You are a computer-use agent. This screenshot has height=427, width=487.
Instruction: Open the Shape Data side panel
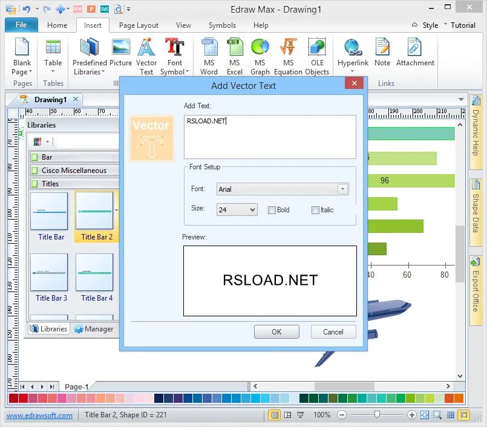[x=476, y=212]
